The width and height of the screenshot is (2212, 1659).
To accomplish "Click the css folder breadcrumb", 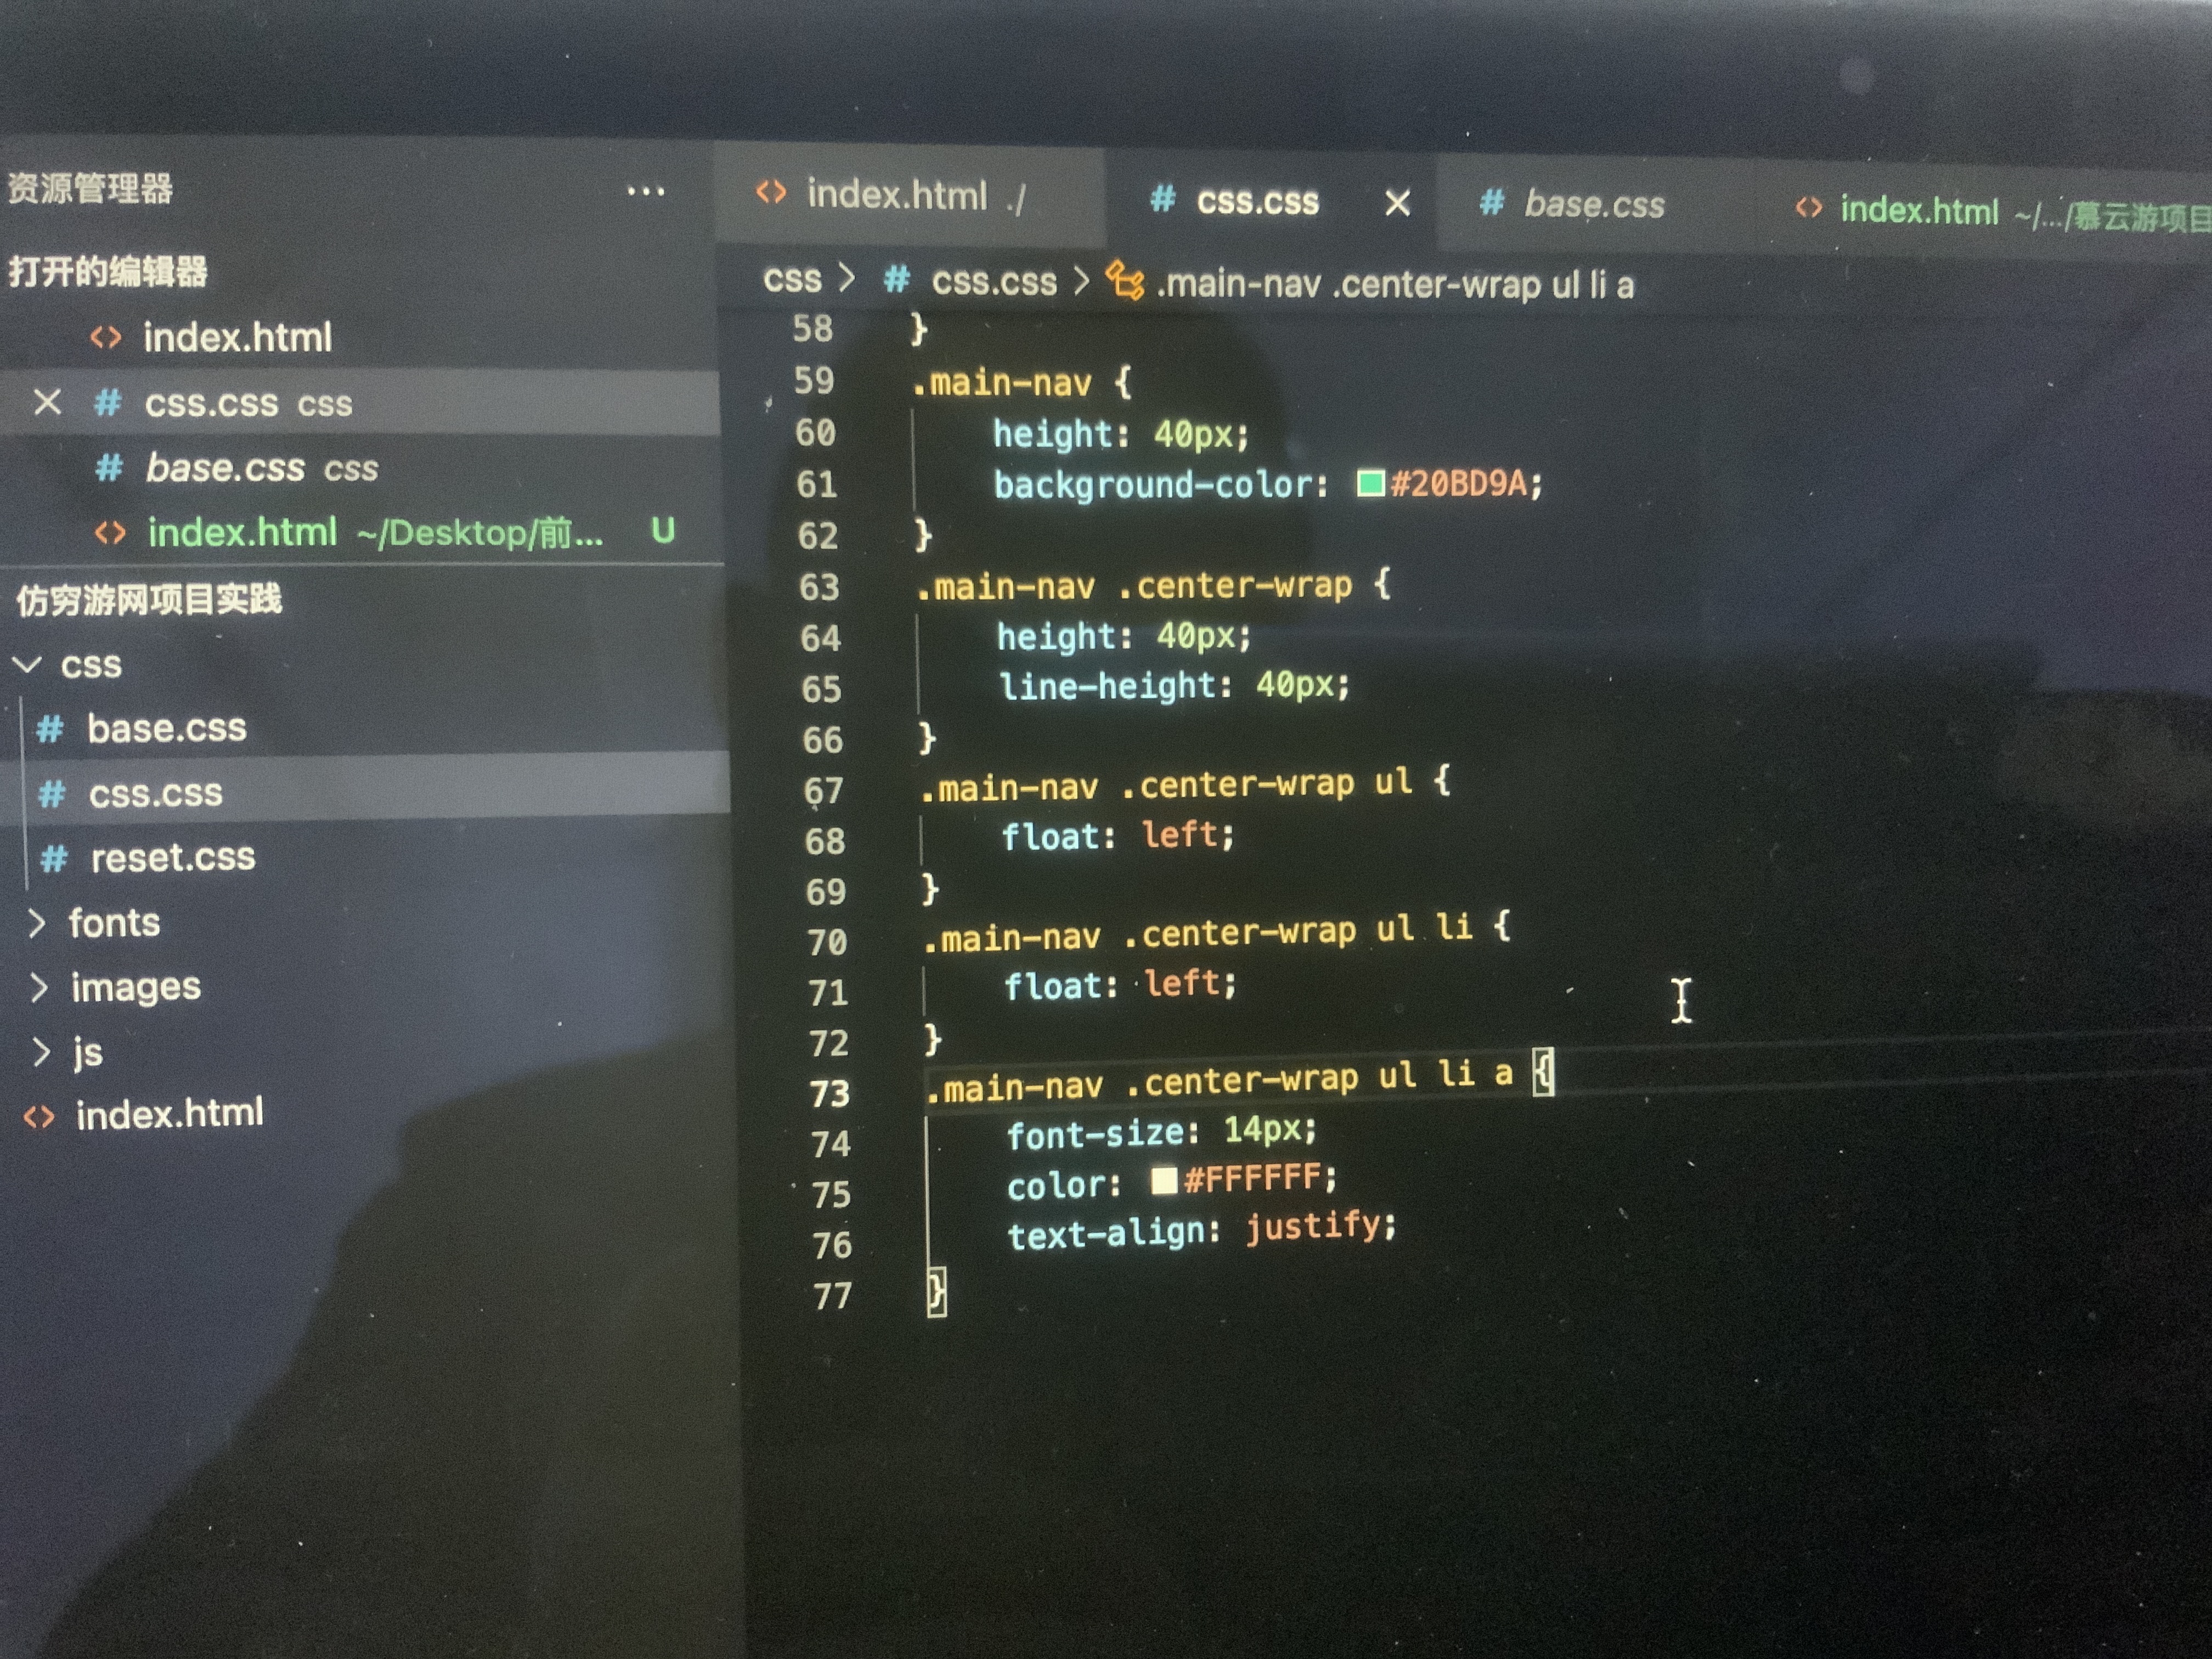I will pos(791,279).
